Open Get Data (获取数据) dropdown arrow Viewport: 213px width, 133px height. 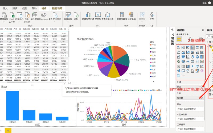click(x=4, y=22)
